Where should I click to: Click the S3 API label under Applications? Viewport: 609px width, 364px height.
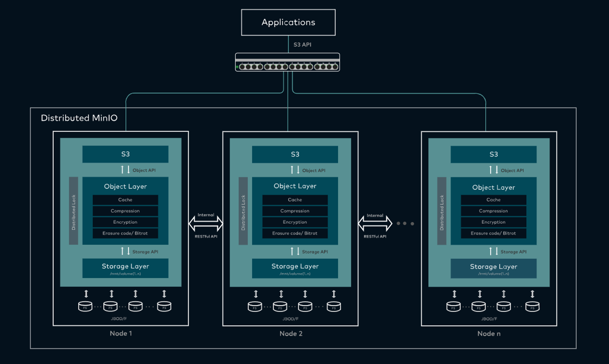tap(302, 44)
